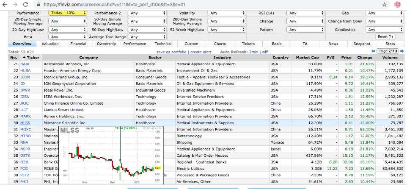407x189 pixels.
Task: Sort table by Change column
Action: pos(364,58)
